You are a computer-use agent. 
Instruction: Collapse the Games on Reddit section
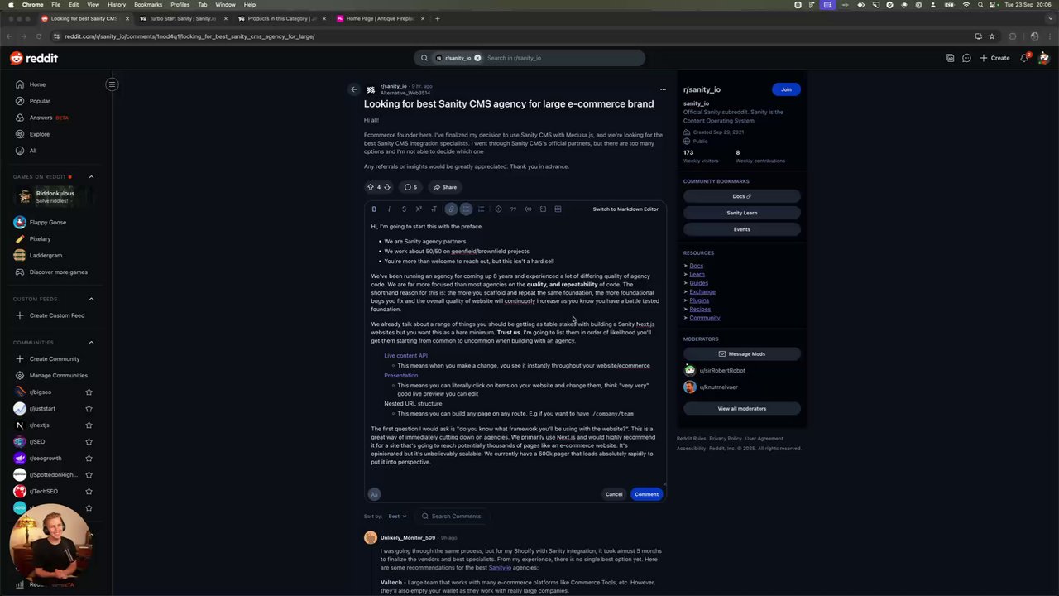click(x=91, y=176)
